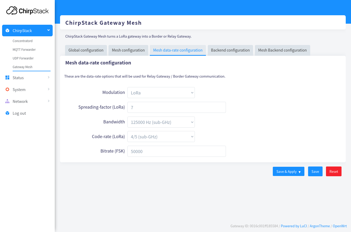Click the Save & Apply button
This screenshot has width=351, height=232.
pos(289,172)
